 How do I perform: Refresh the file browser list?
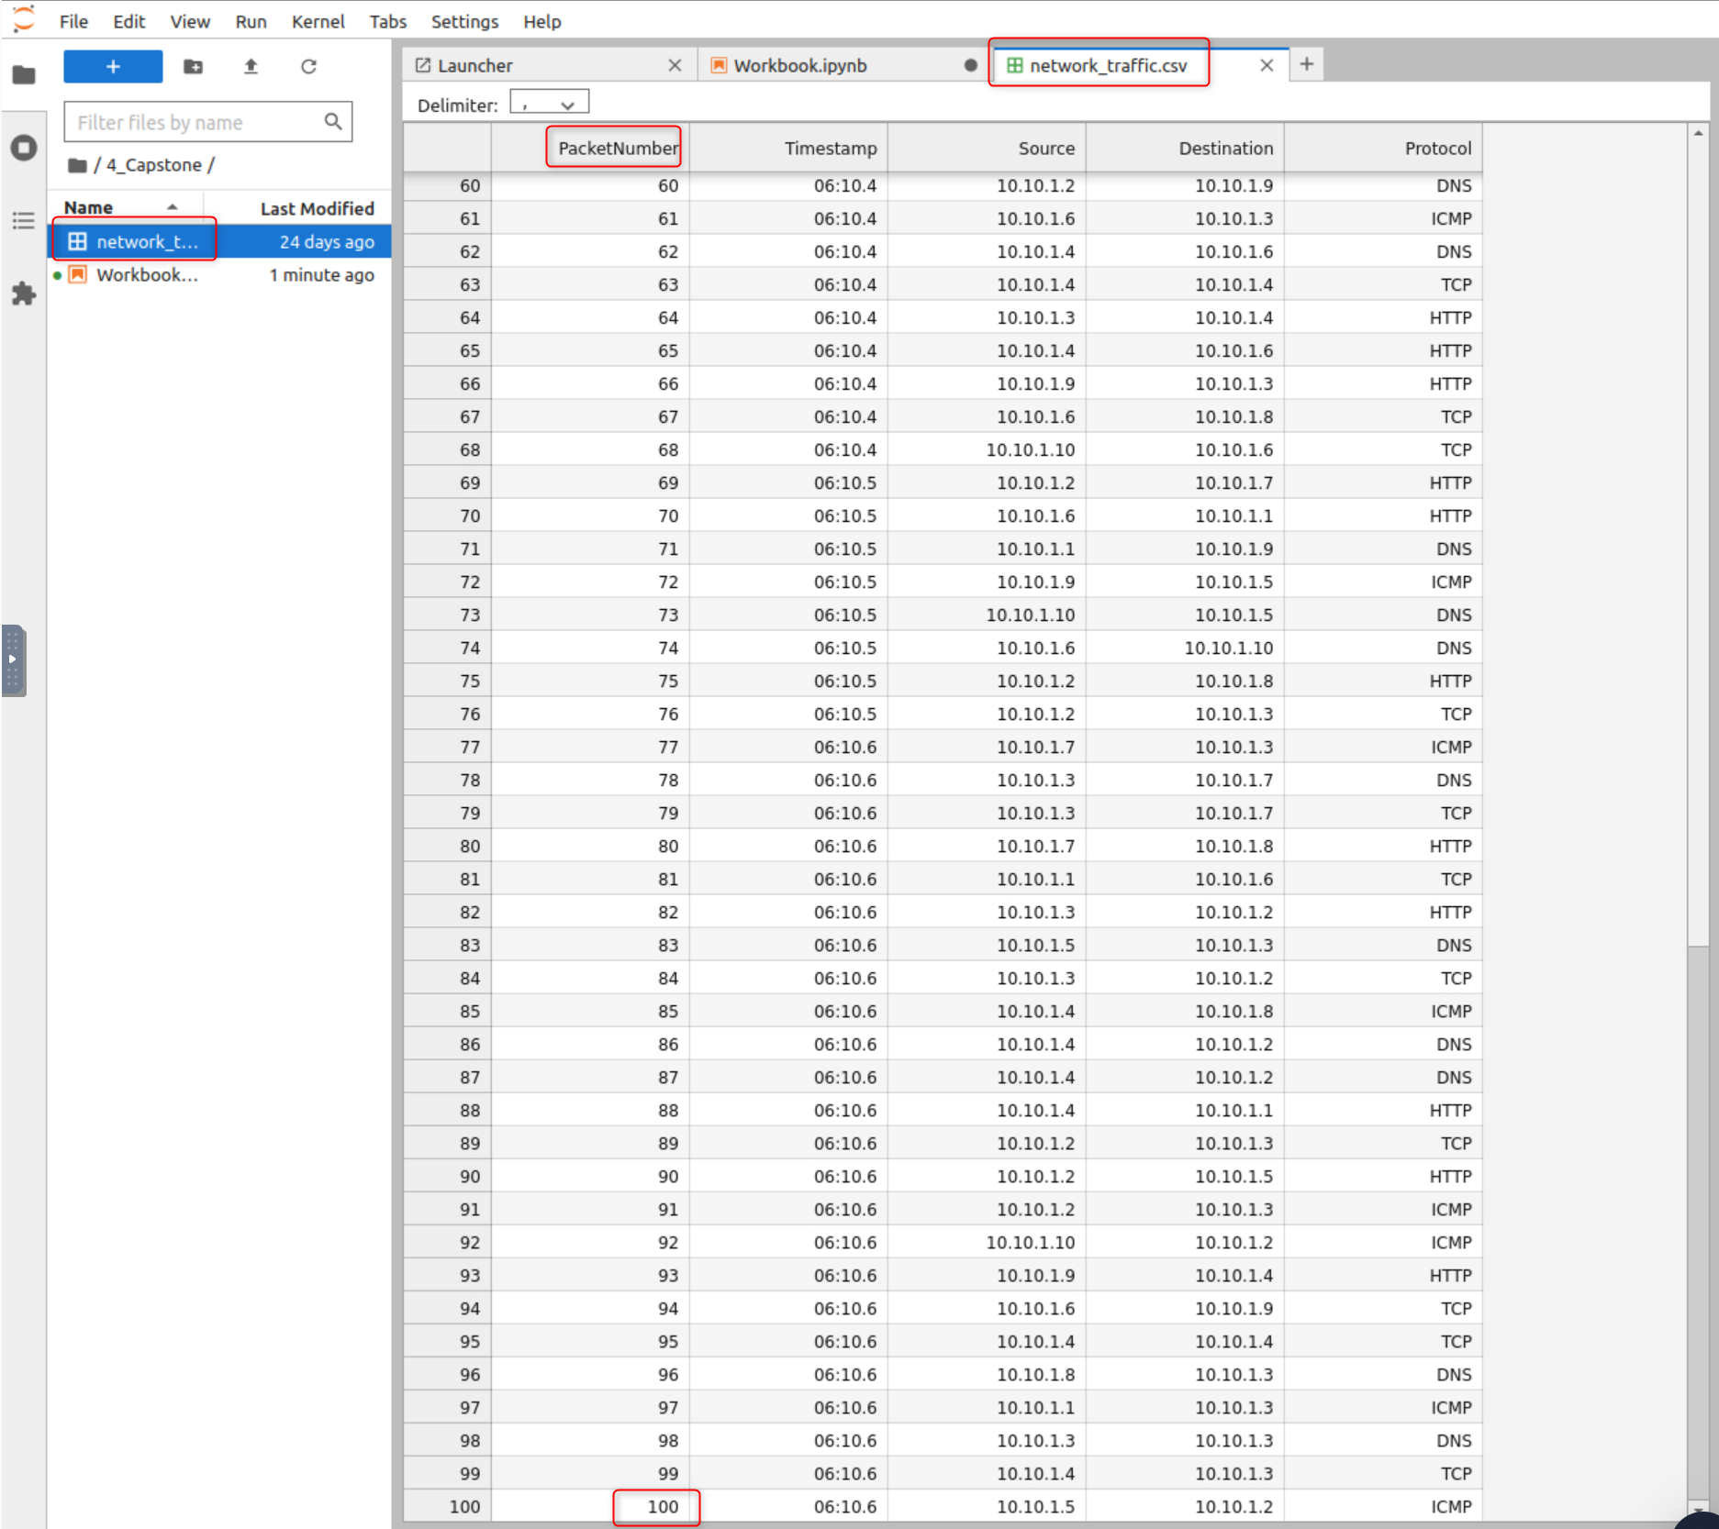[308, 66]
